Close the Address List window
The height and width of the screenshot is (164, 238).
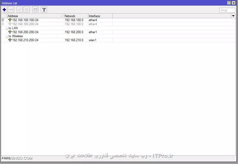[234, 3]
